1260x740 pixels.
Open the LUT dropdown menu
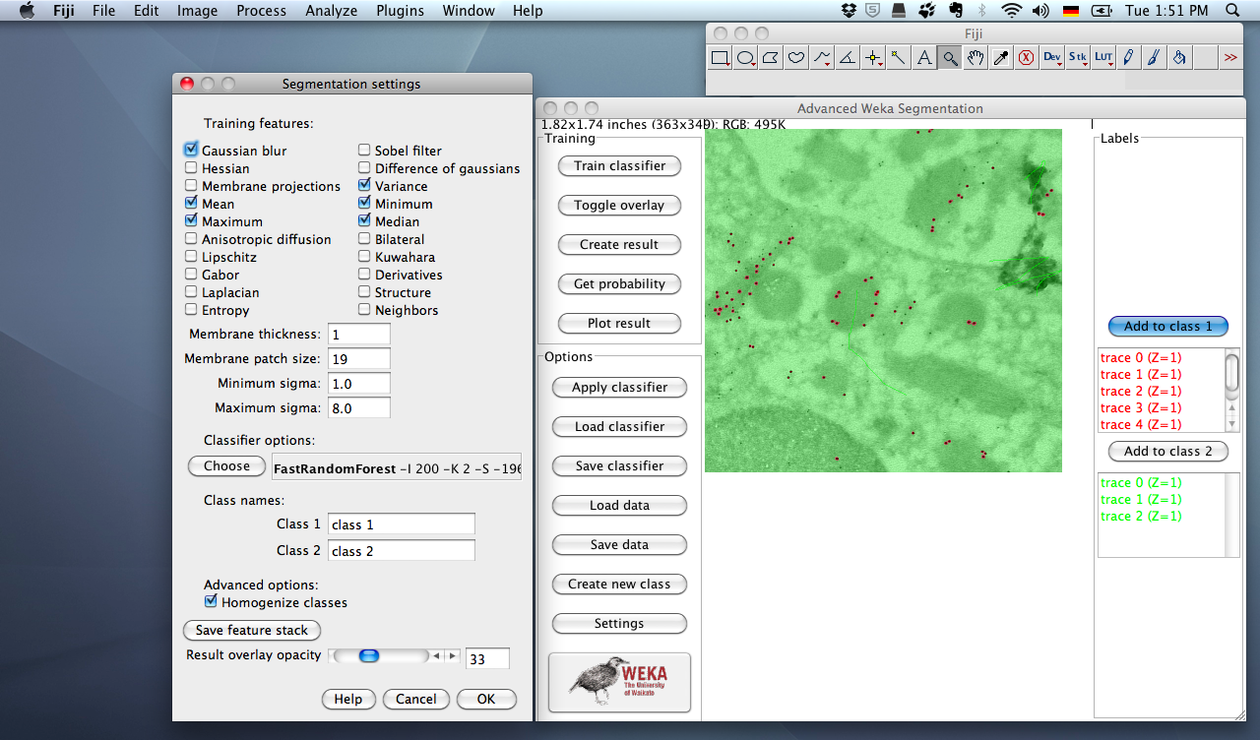click(1103, 58)
